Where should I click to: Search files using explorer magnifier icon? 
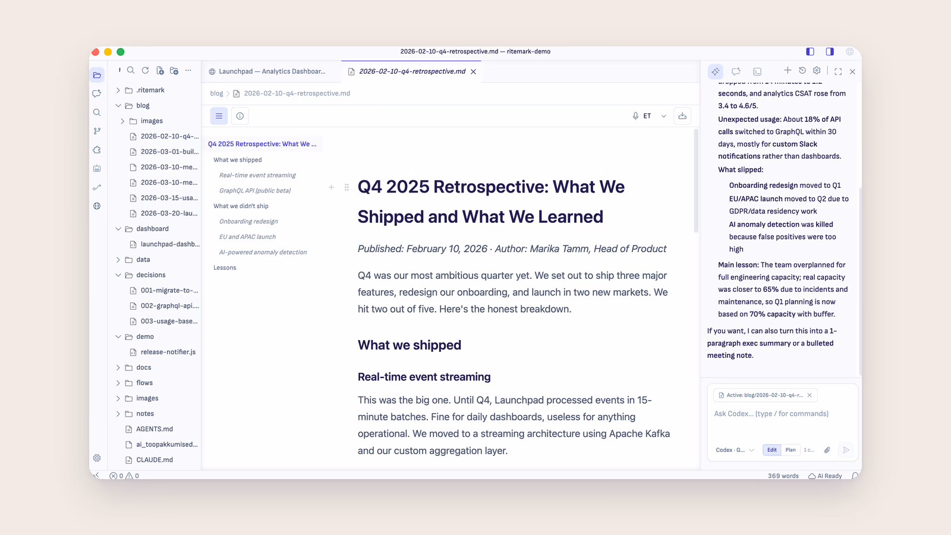click(x=131, y=70)
